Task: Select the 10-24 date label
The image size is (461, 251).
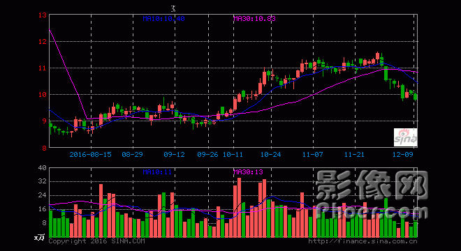Action: [271, 154]
